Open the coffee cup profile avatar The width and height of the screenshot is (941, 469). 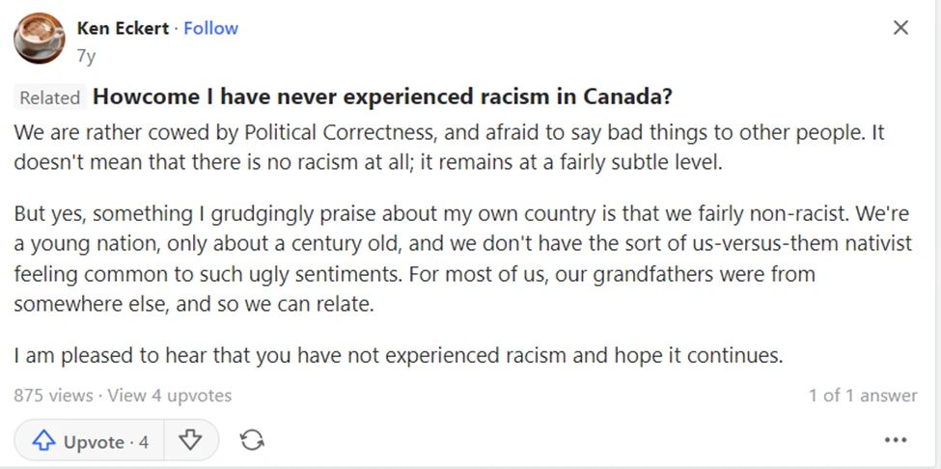coord(39,39)
